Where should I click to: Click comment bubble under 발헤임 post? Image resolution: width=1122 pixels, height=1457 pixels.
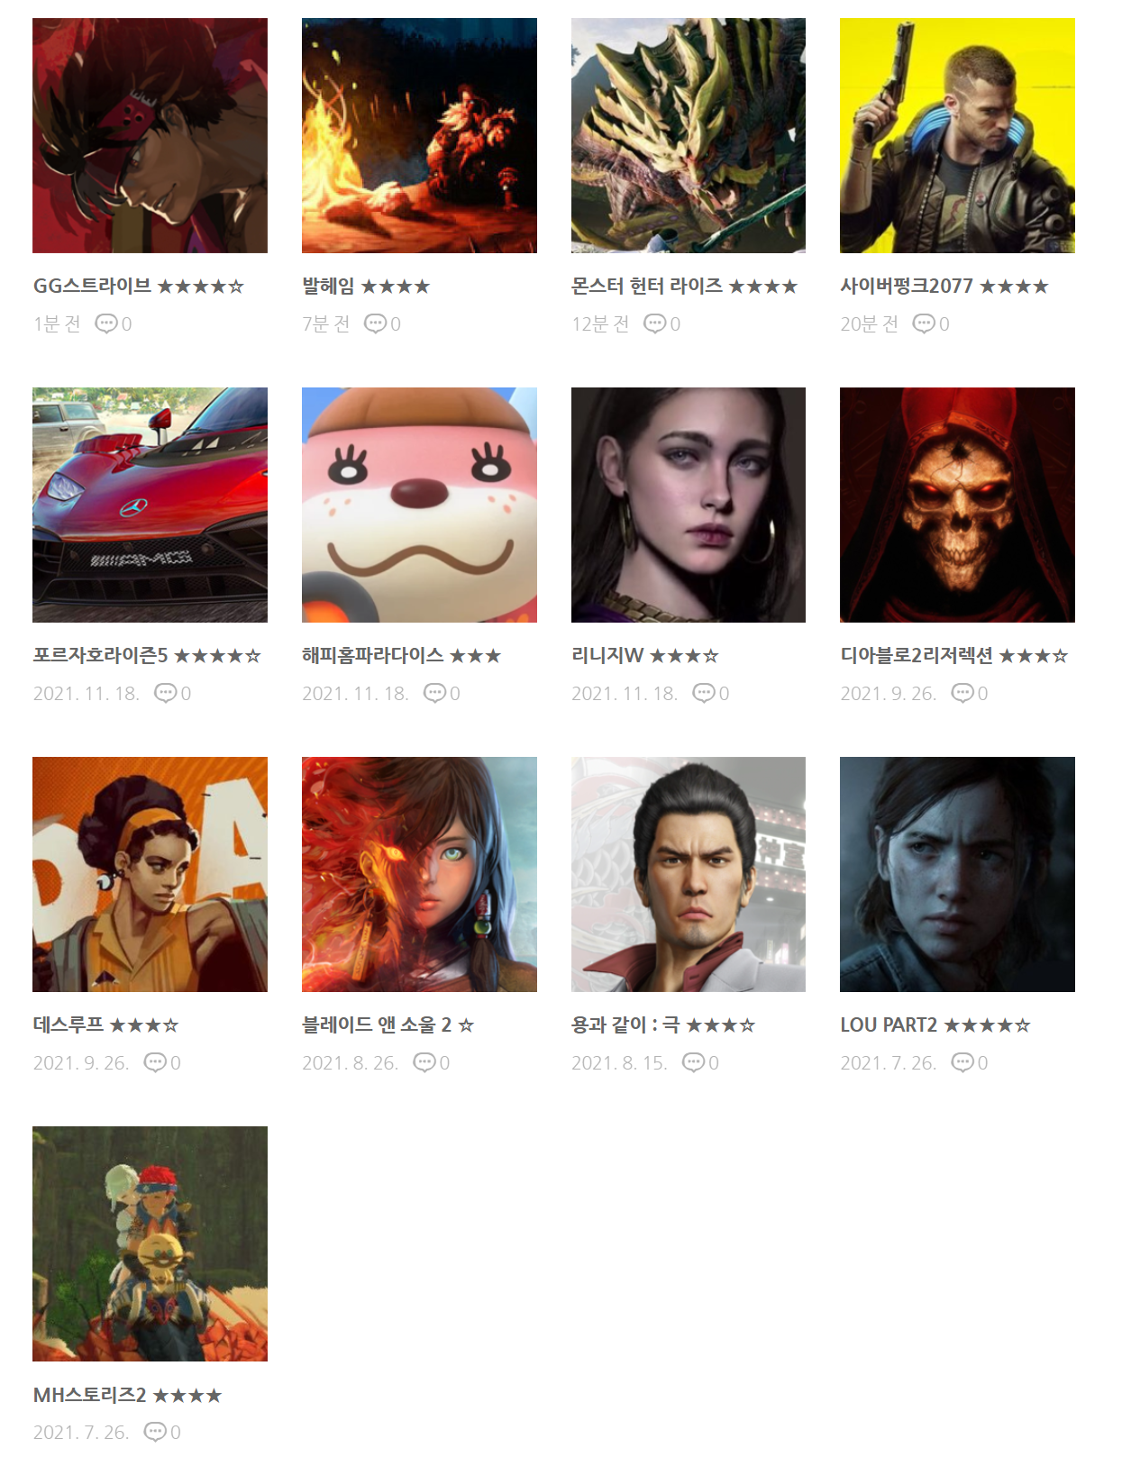pyautogui.click(x=375, y=323)
